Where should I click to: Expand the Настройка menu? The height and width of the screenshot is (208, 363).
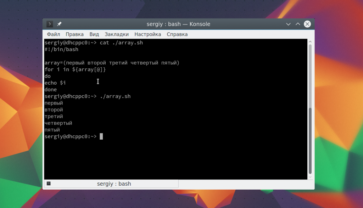tap(147, 34)
